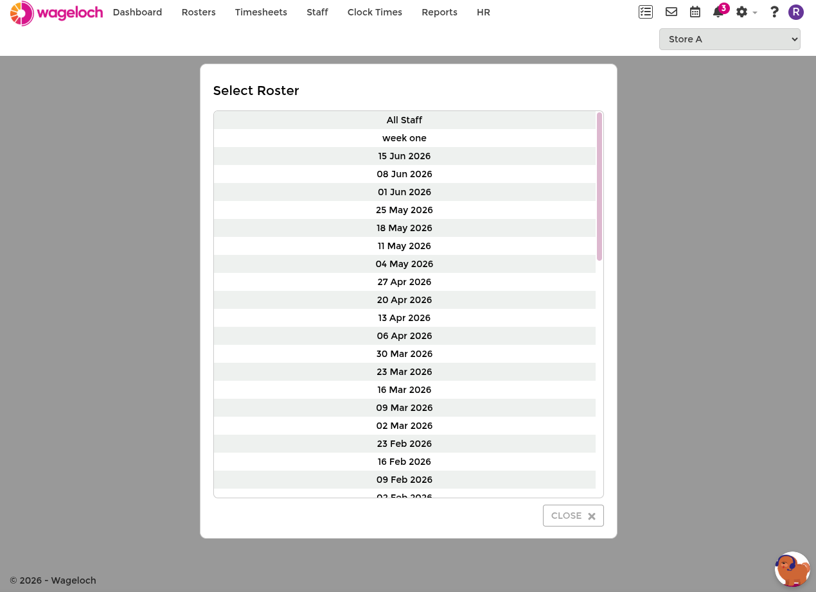This screenshot has width=816, height=592.
Task: Choose the 01 Jun 2026 roster
Action: point(405,192)
